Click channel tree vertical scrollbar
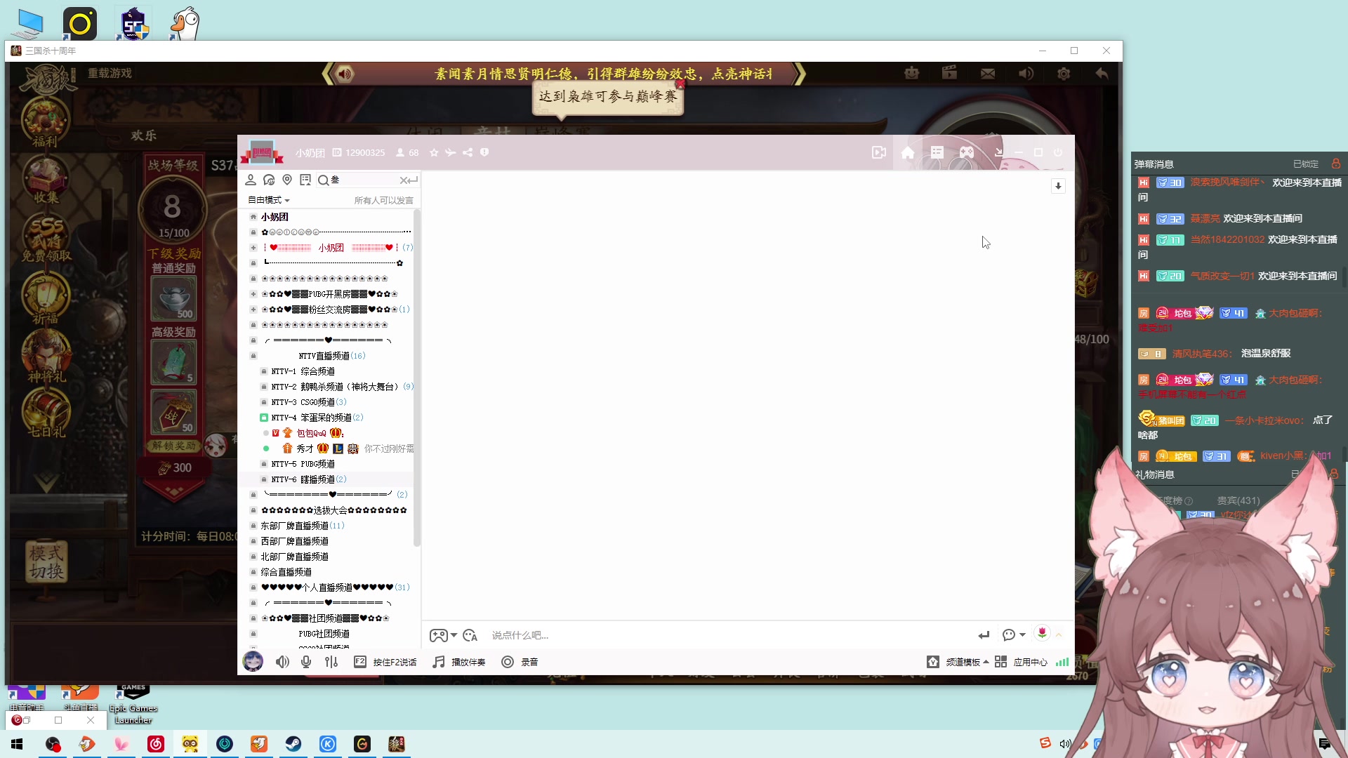1348x758 pixels. 417,379
